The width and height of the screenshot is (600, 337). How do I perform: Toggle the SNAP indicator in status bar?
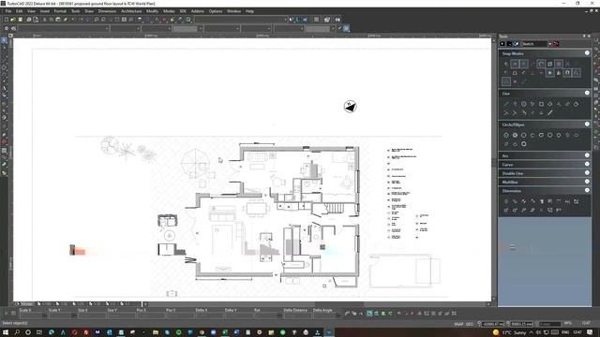458,324
